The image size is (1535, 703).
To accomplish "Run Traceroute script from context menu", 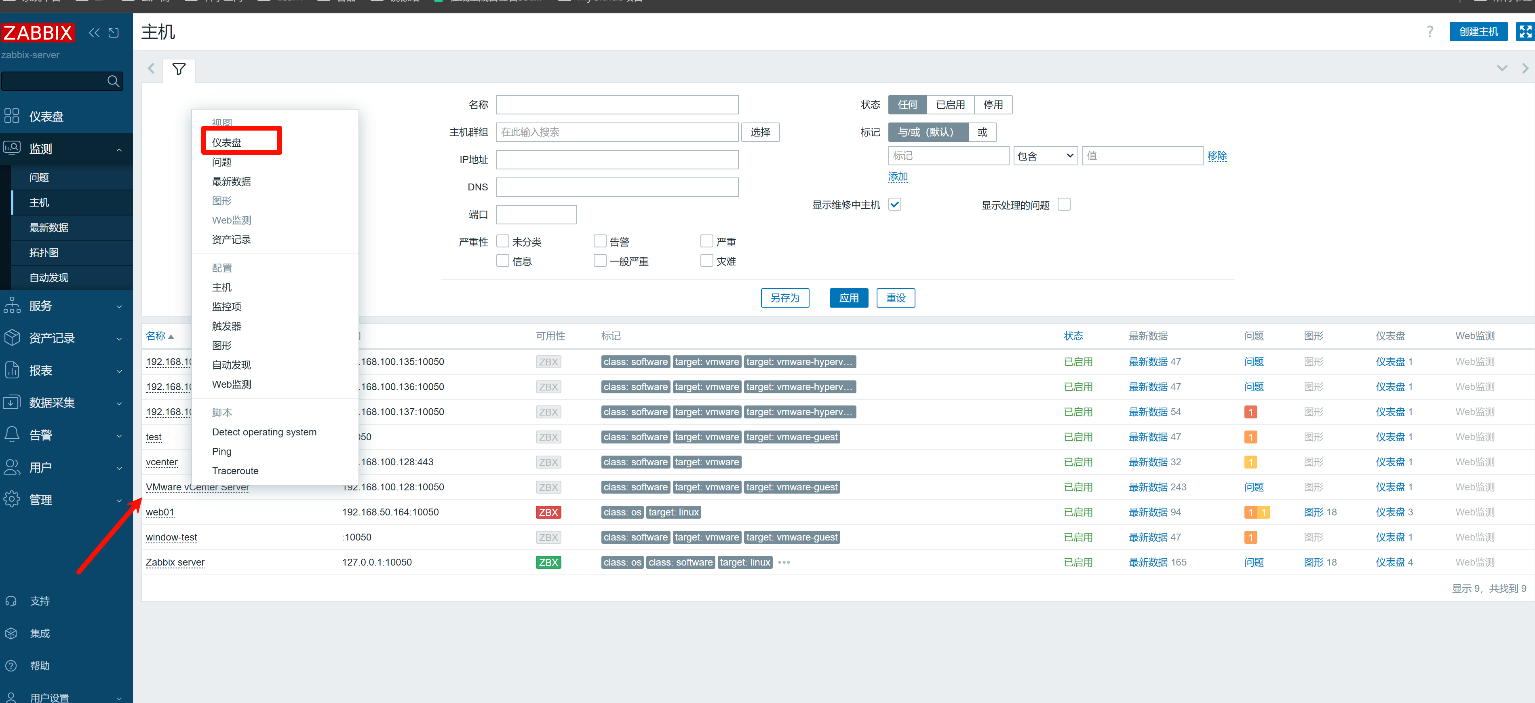I will click(x=235, y=471).
